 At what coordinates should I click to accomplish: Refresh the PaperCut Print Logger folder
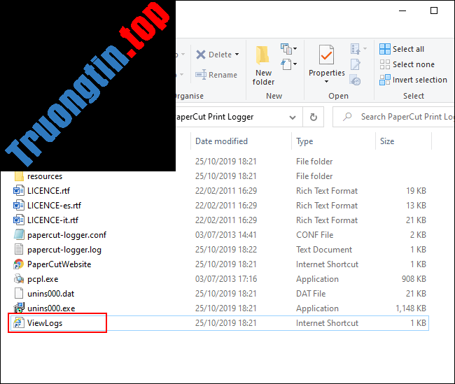313,118
